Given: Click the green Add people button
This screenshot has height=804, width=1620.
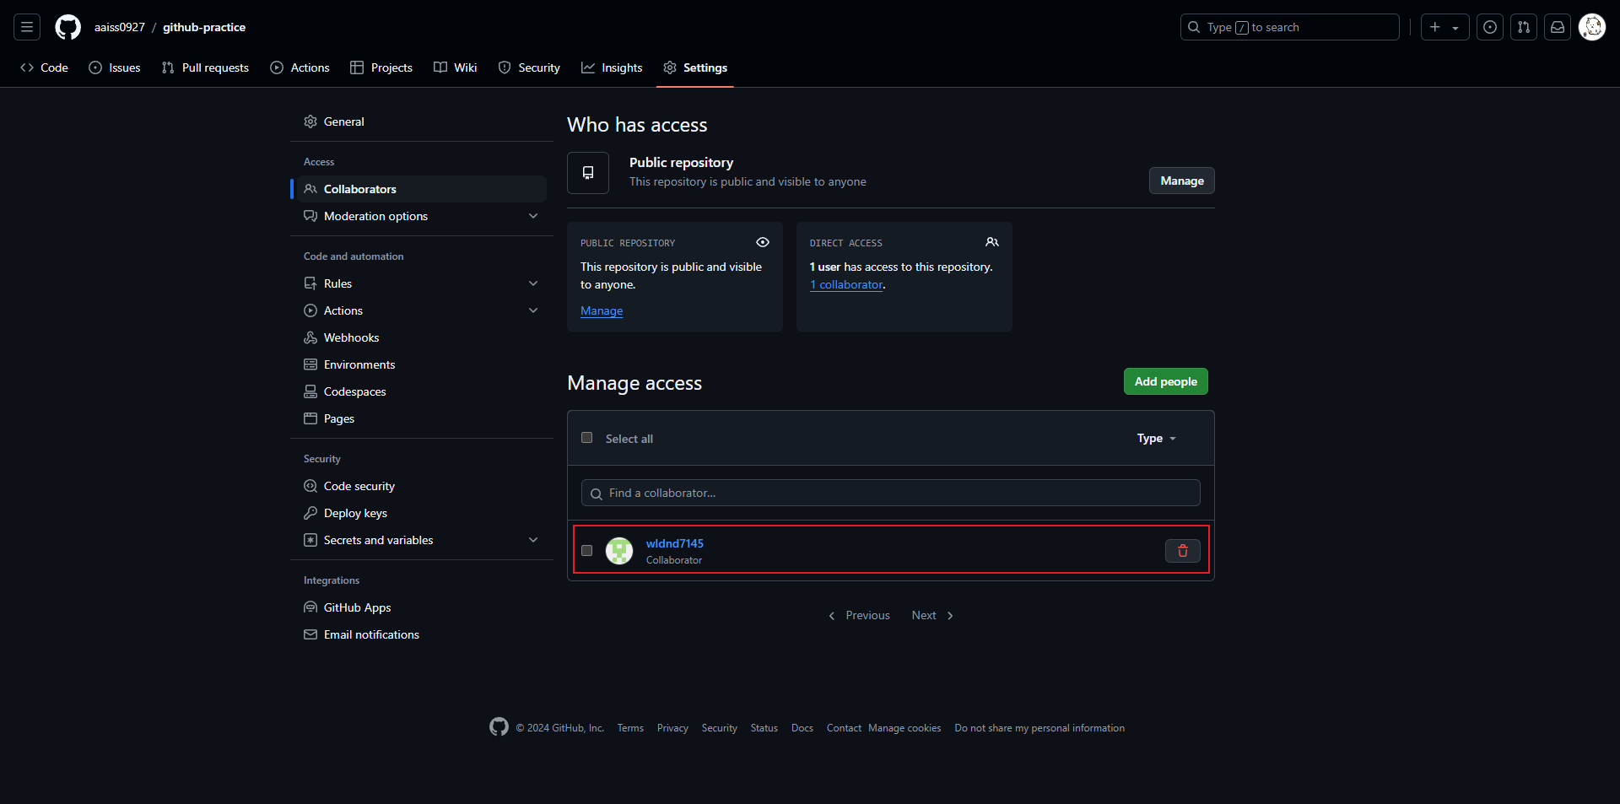Looking at the screenshot, I should pos(1166,381).
